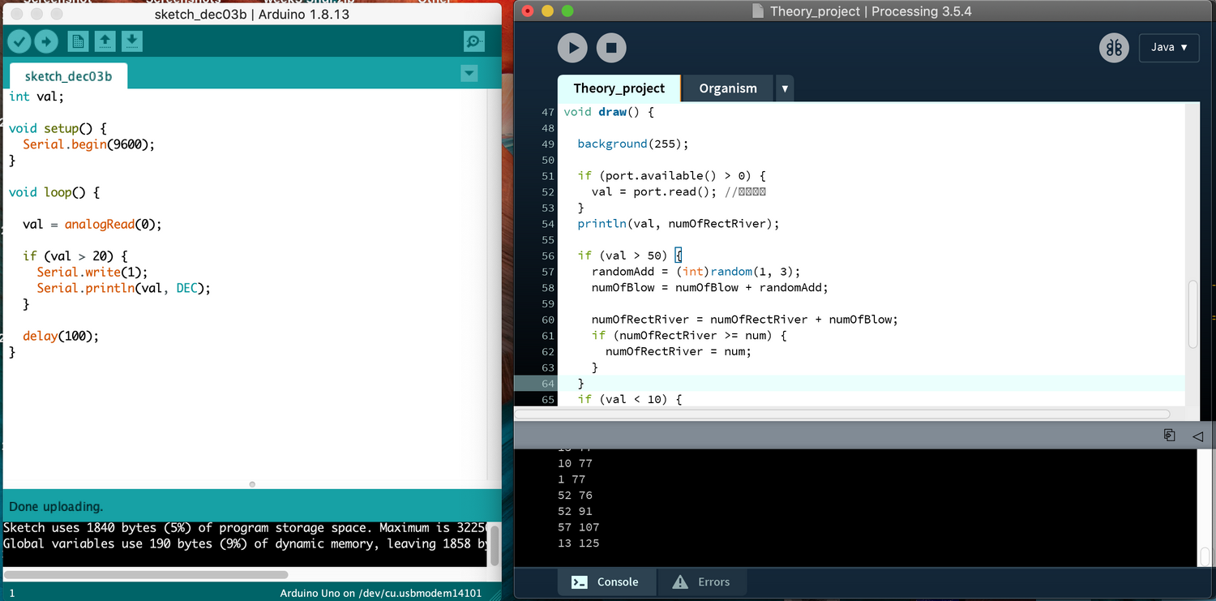Copy console output with clipboard icon
This screenshot has height=601, width=1216.
pos(1169,436)
